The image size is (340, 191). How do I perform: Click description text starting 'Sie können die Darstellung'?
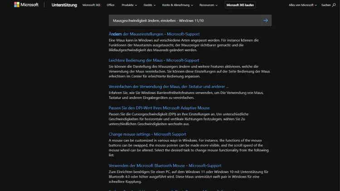189,71
